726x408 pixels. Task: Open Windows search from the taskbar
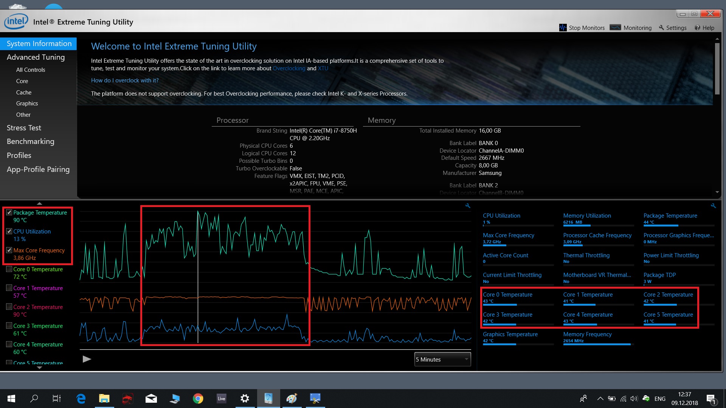pos(34,399)
